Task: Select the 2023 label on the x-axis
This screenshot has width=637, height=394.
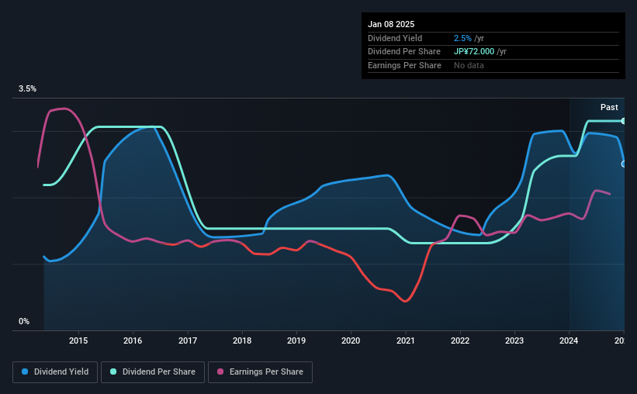Action: (514, 340)
